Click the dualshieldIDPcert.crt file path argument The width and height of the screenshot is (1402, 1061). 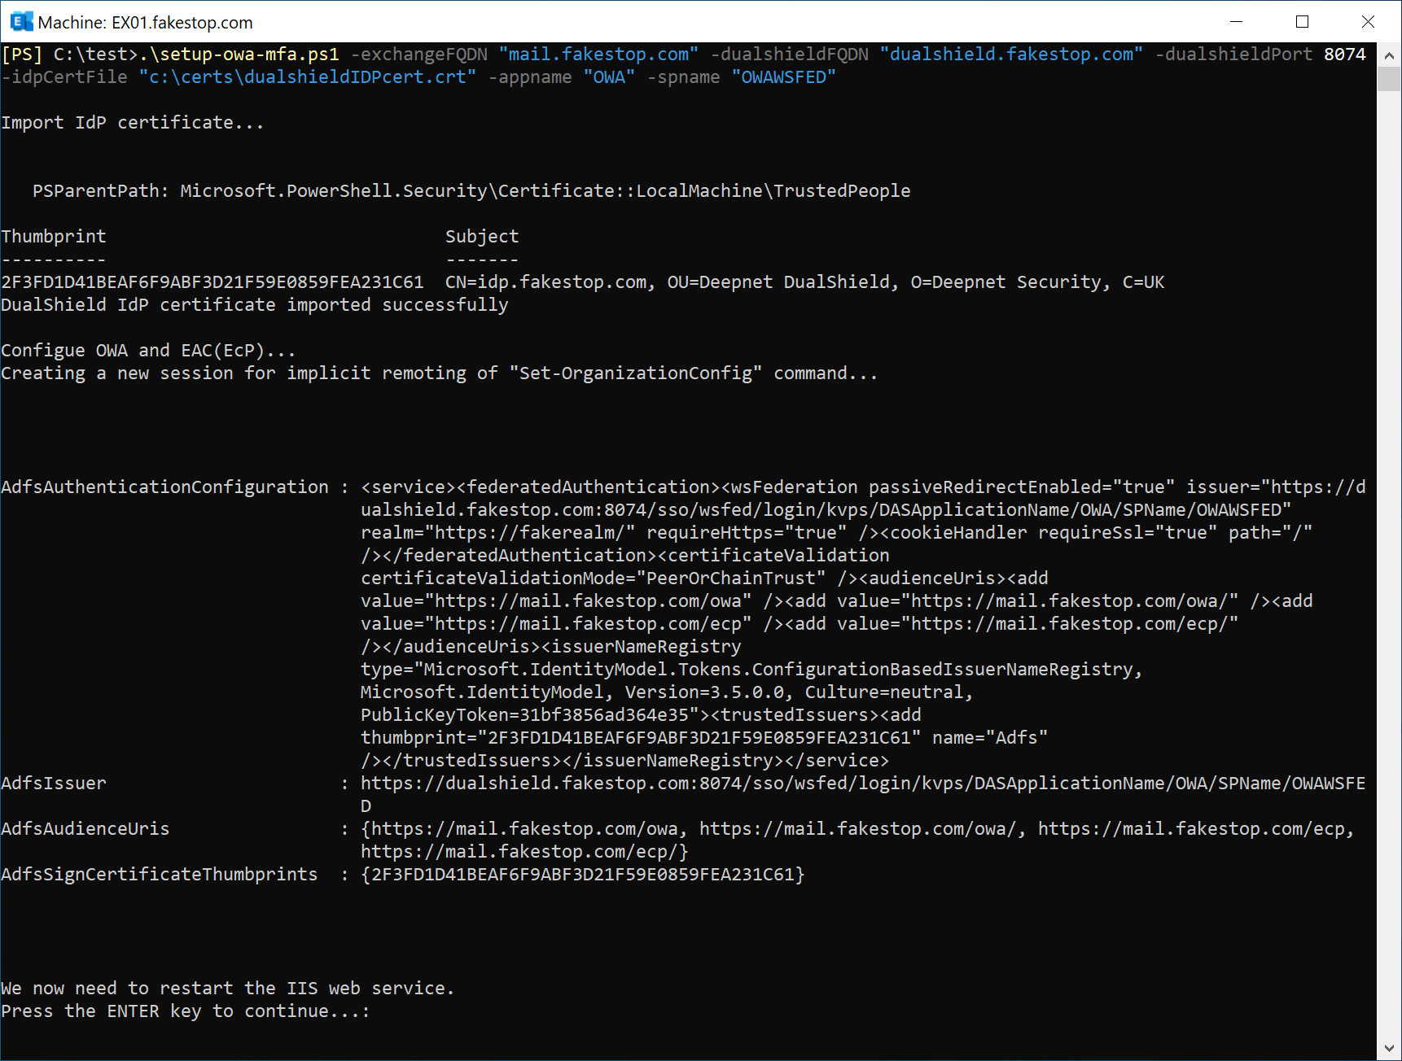307,77
